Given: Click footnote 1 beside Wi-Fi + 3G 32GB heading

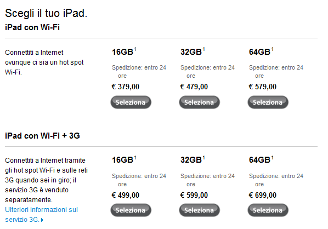Looking at the screenshot, I should [203, 158].
